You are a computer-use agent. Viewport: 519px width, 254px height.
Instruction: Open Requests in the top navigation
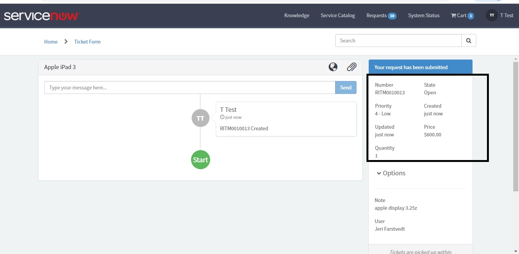[x=381, y=16]
